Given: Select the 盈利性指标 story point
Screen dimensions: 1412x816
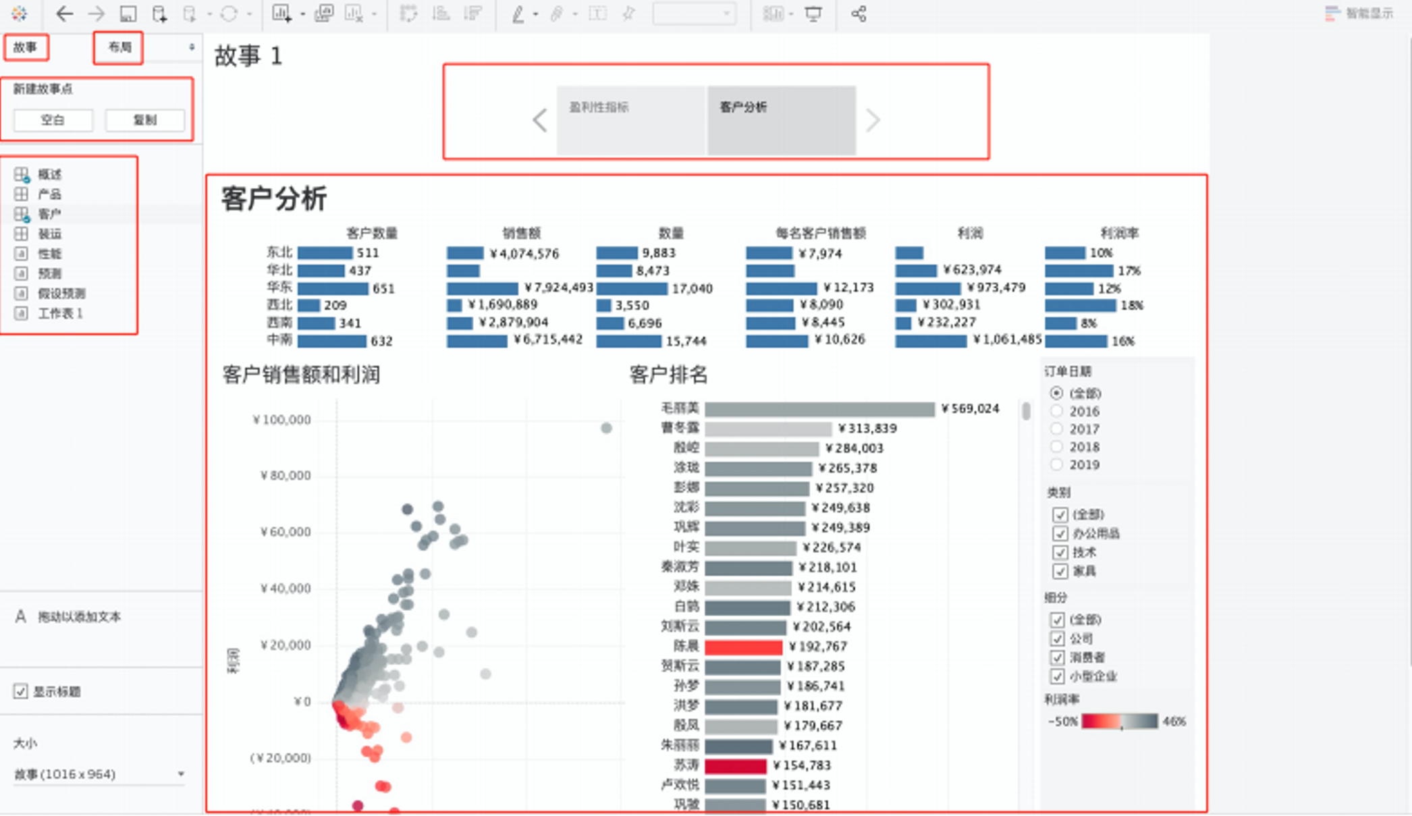Looking at the screenshot, I should click(630, 119).
